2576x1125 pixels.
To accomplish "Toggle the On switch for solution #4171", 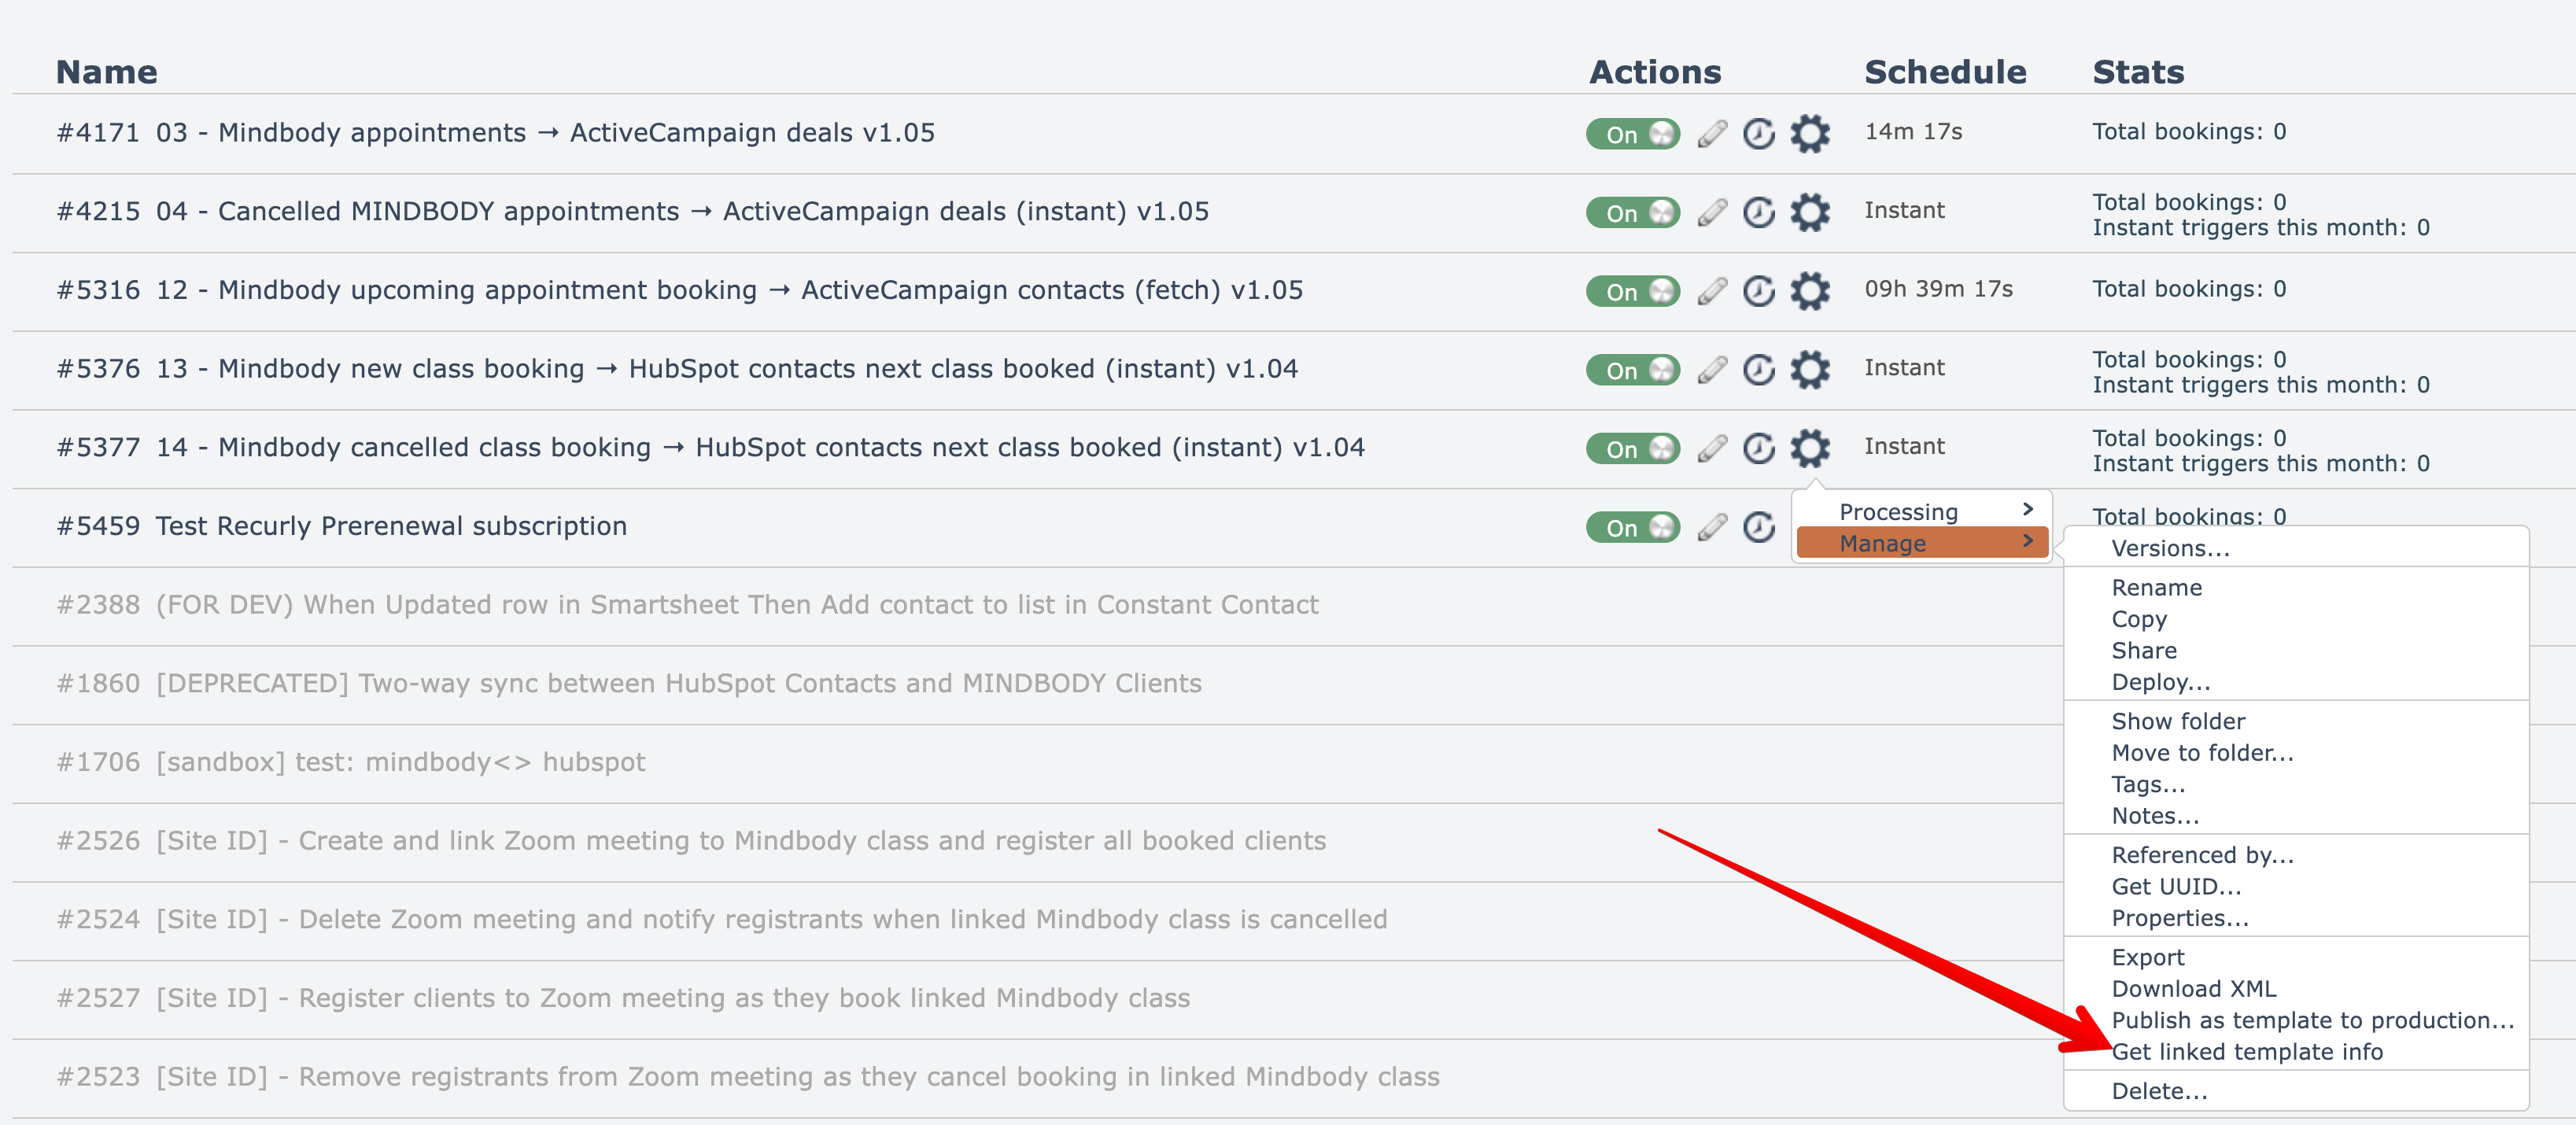I will tap(1632, 133).
